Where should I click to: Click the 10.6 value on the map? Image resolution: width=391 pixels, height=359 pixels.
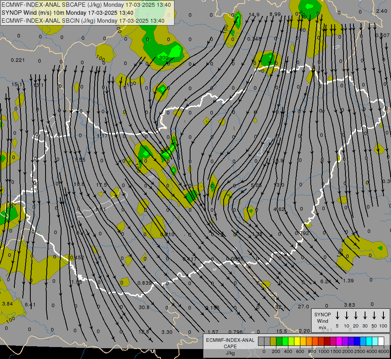[x=79, y=184]
